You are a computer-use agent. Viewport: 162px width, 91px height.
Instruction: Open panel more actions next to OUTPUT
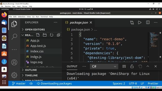coord(84,66)
